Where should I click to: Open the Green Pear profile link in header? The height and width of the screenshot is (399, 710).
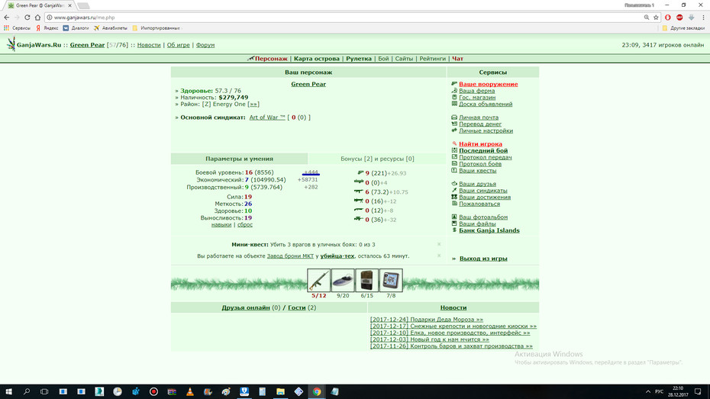(87, 45)
